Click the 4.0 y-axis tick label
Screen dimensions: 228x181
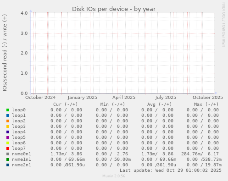pos(24,13)
